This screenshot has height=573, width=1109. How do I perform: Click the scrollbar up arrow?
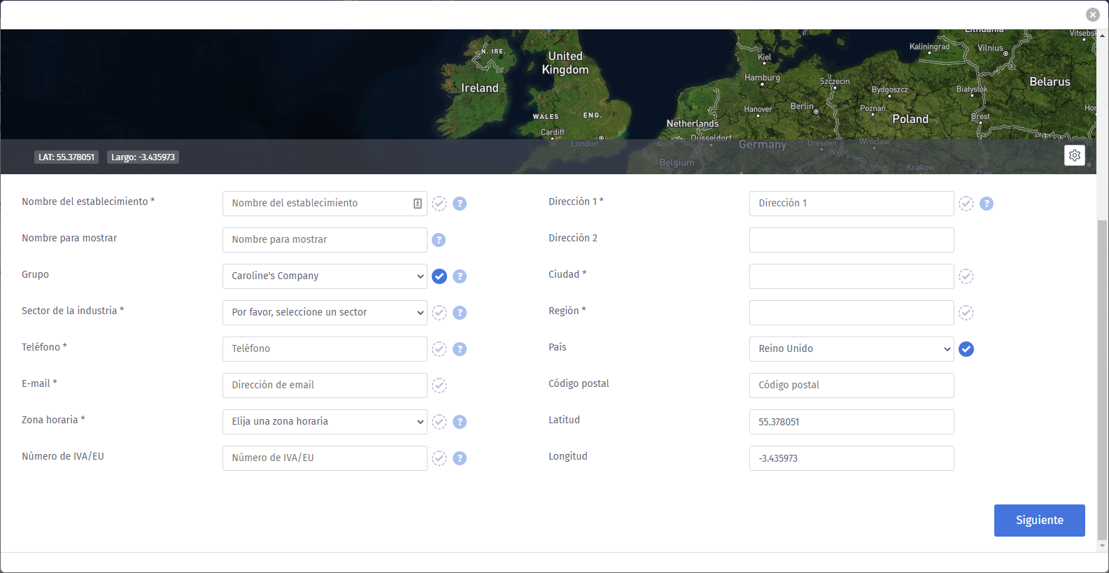tap(1103, 35)
